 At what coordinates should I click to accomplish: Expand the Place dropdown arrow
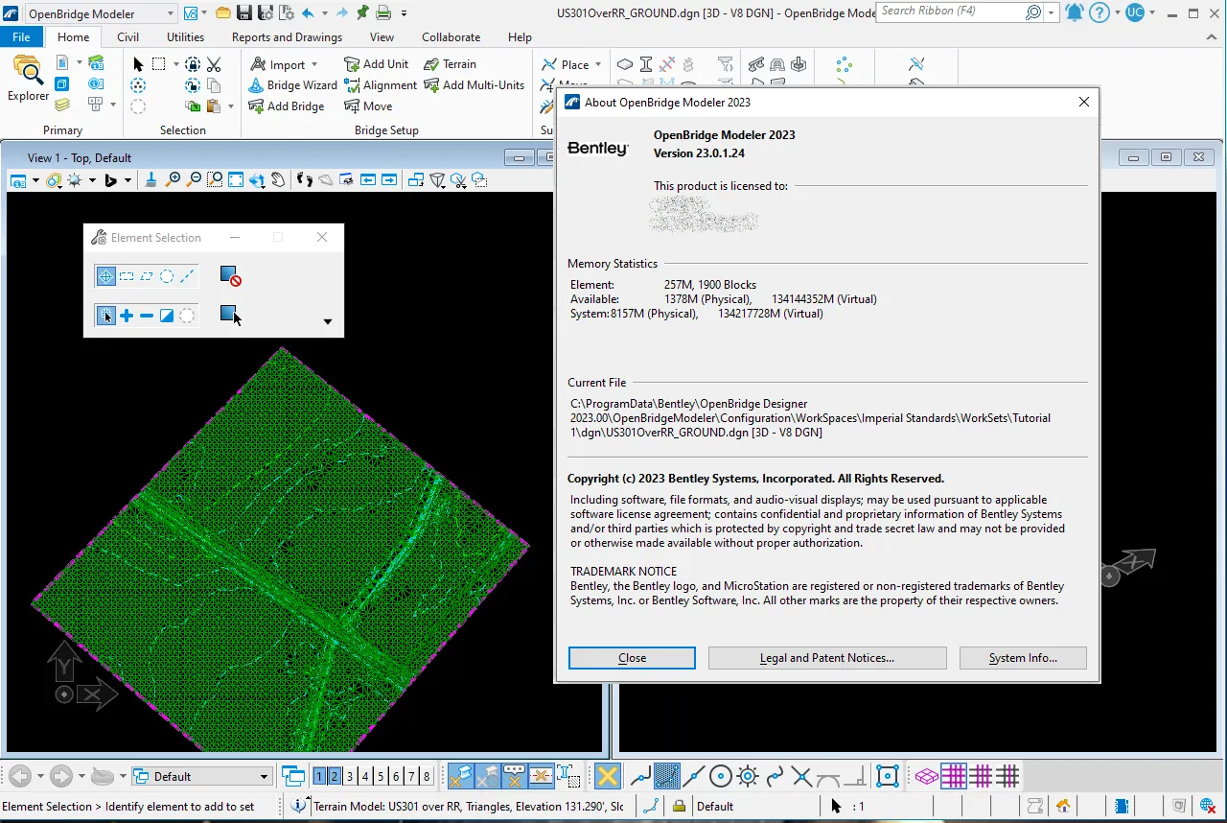(x=598, y=65)
